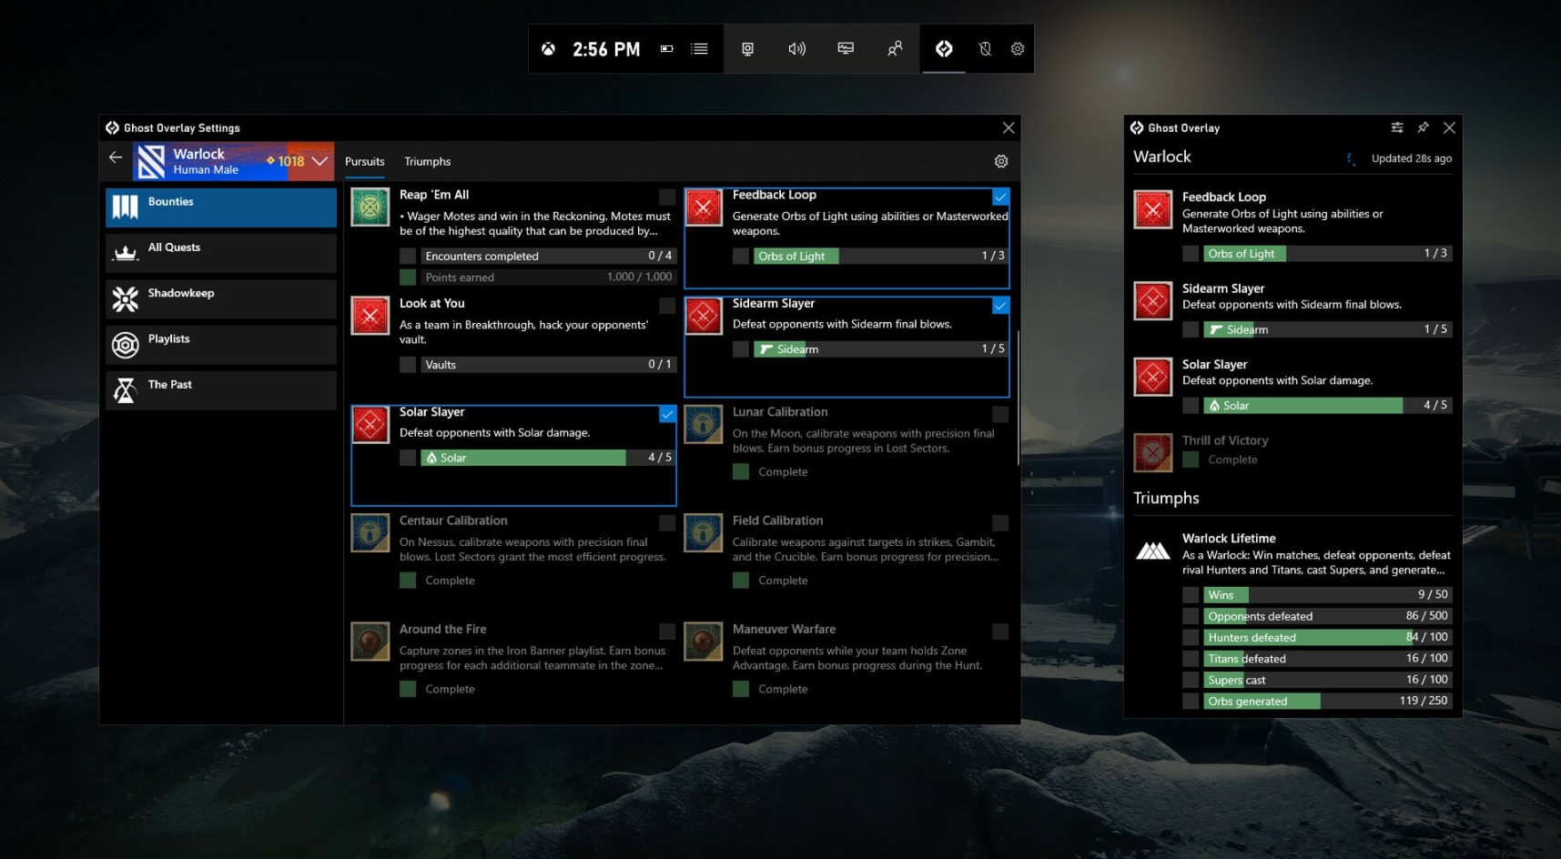Click the Triumphs heading in overlay
Viewport: 1561px width, 859px height.
pos(1166,498)
